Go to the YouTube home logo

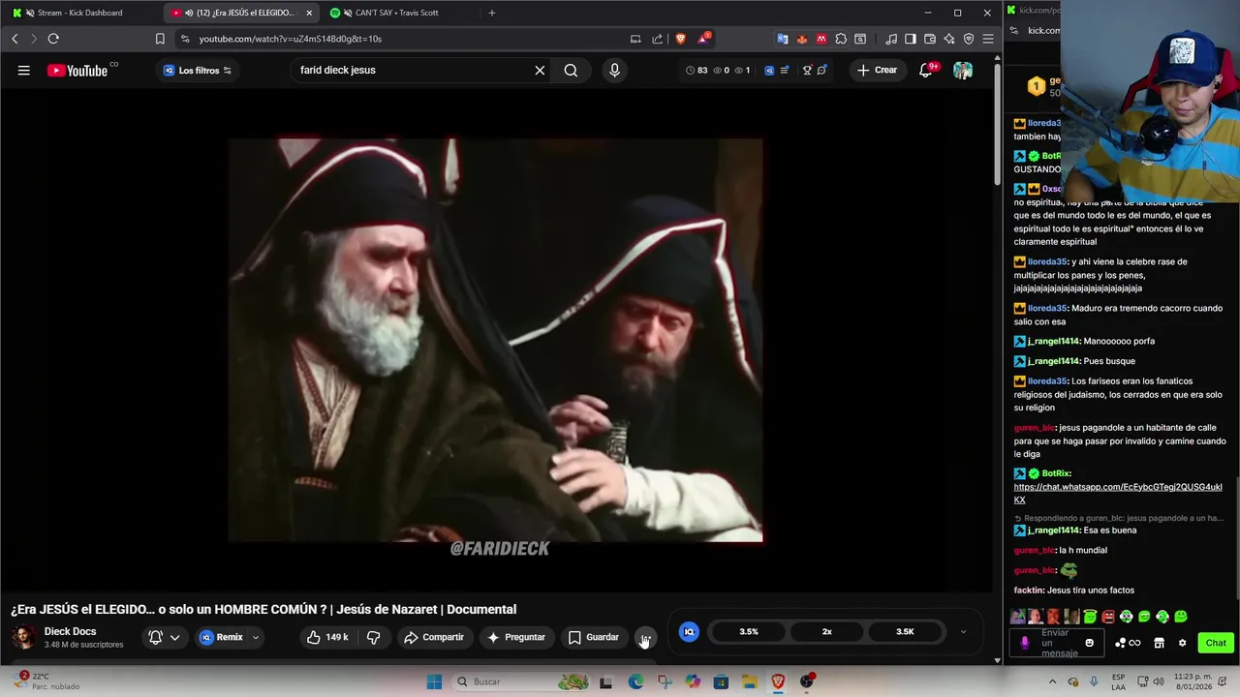(77, 70)
